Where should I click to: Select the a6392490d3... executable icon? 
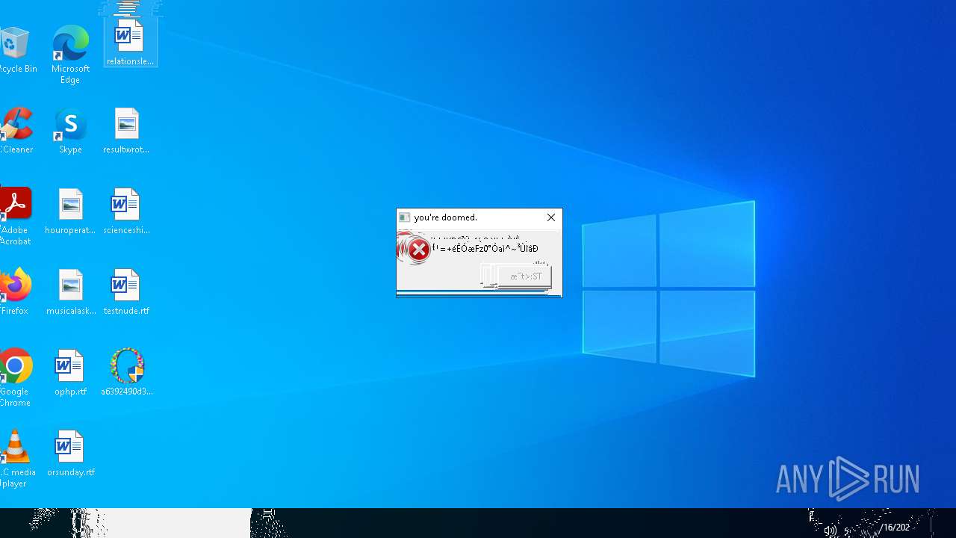[x=126, y=373]
